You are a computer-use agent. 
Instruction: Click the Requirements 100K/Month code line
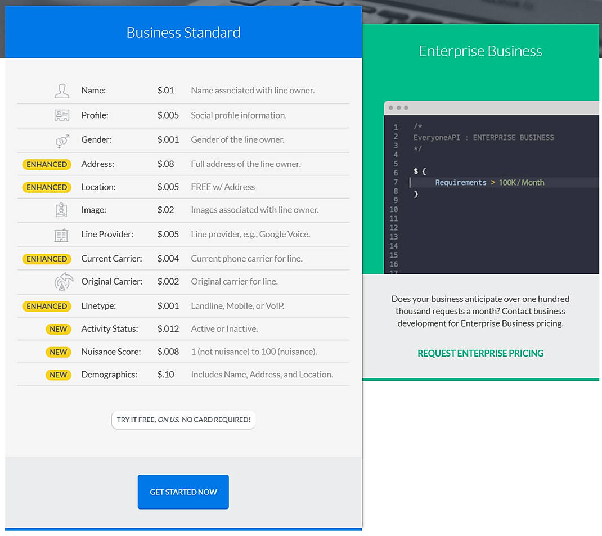tap(489, 183)
